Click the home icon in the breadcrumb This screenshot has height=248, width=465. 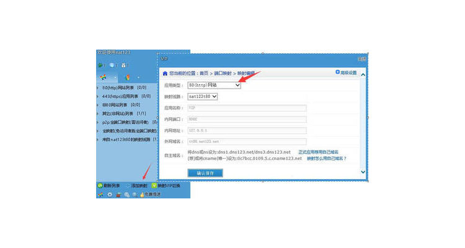[x=165, y=73]
